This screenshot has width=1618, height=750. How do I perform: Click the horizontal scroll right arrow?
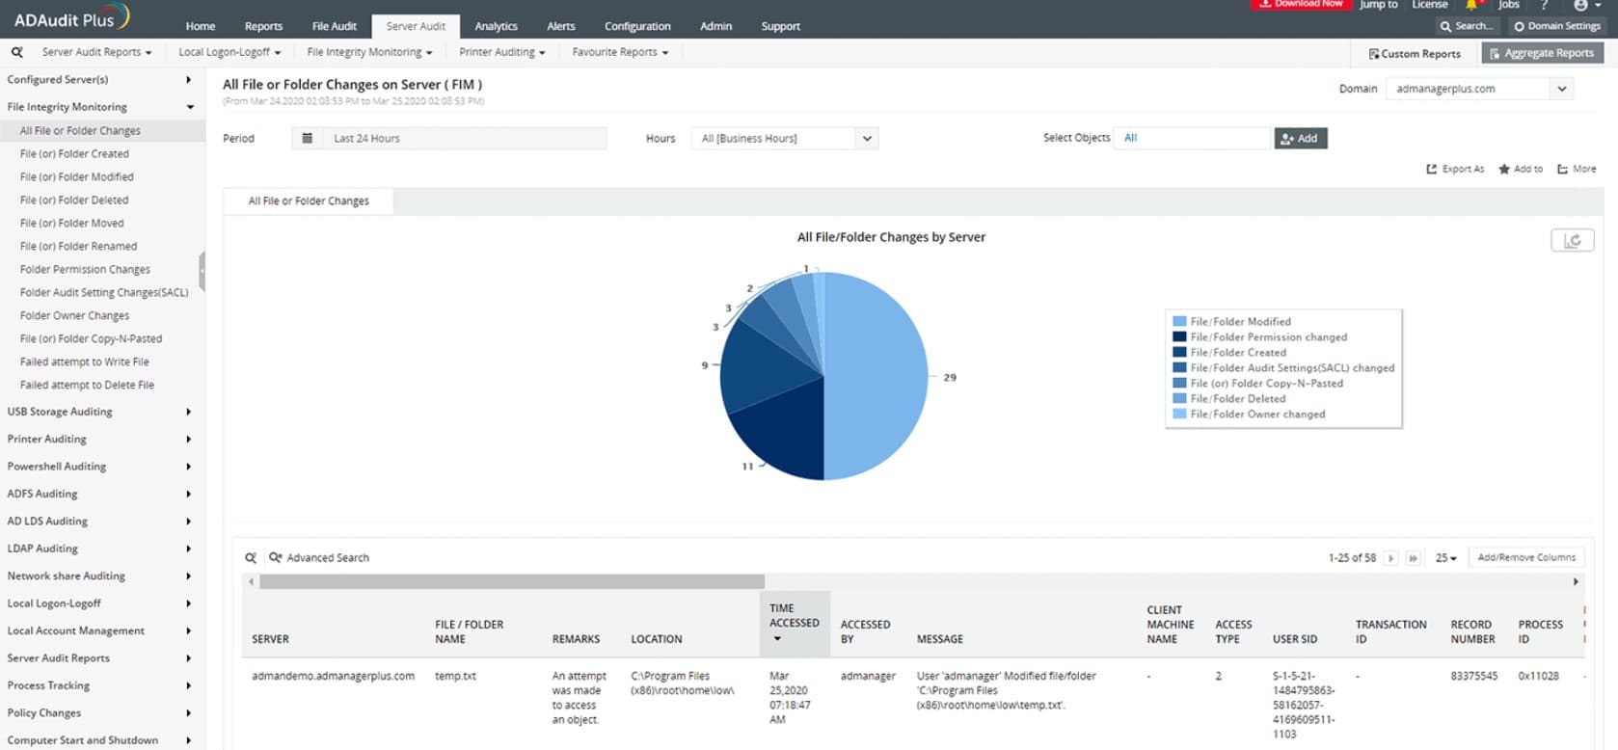coord(1576,581)
